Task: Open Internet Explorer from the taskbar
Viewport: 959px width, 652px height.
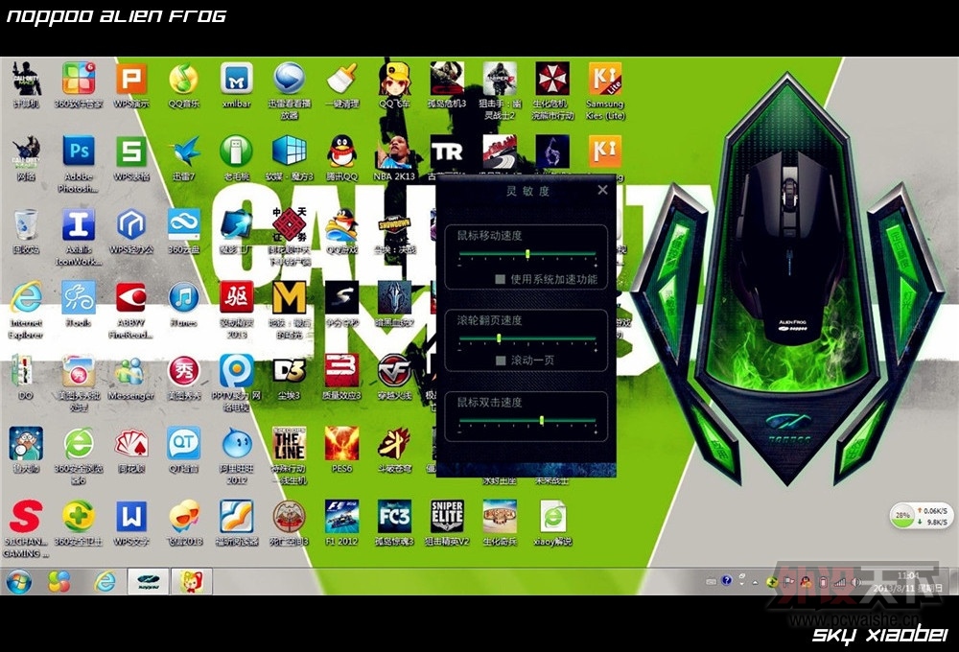Action: pos(105,581)
